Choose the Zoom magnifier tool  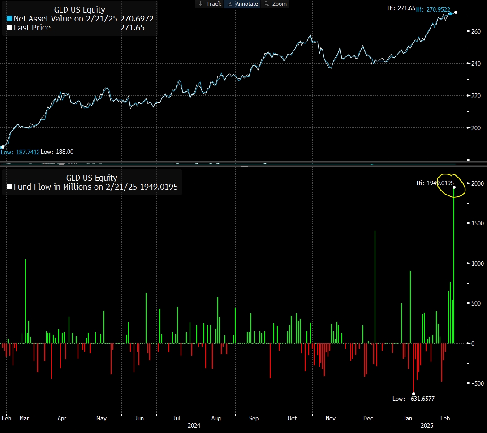click(x=275, y=4)
